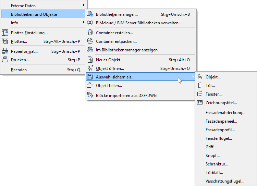Click the Bibliothekenmanager icon
Viewport: 257px width, 186px height.
point(90,14)
